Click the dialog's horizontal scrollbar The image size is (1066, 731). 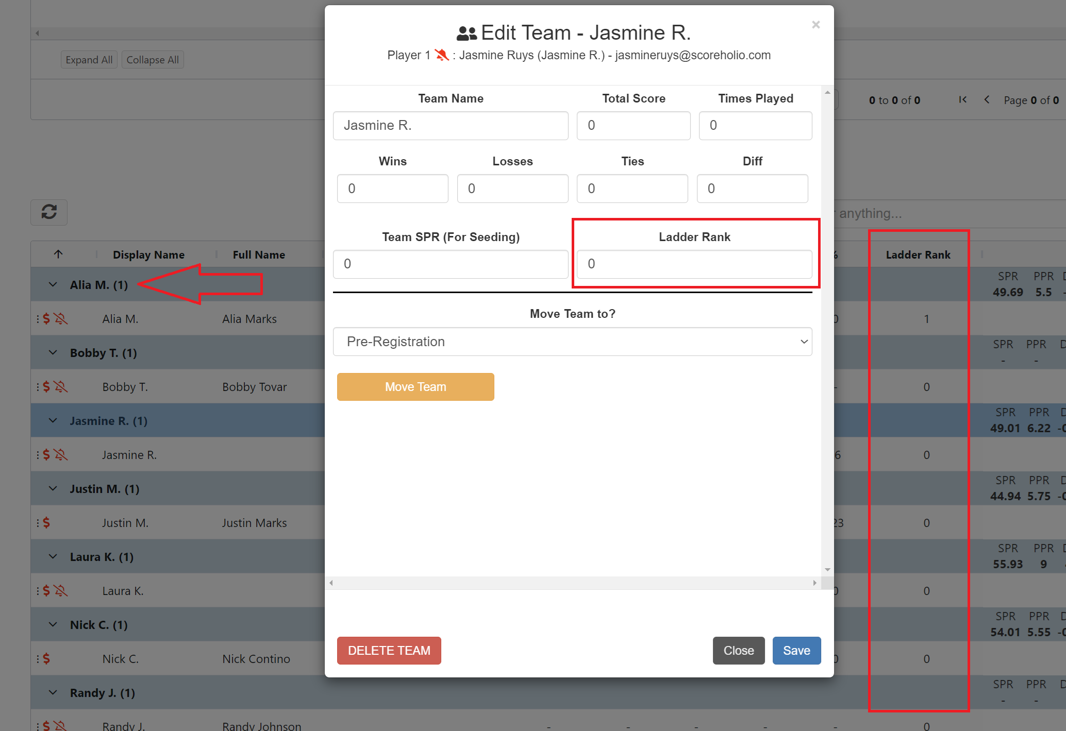(572, 583)
